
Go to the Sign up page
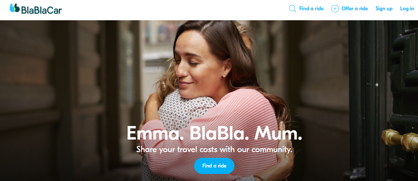(x=384, y=9)
